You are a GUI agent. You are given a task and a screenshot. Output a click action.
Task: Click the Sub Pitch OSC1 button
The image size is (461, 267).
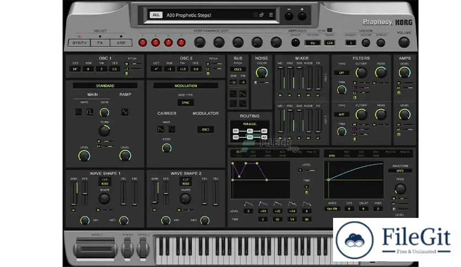point(238,70)
